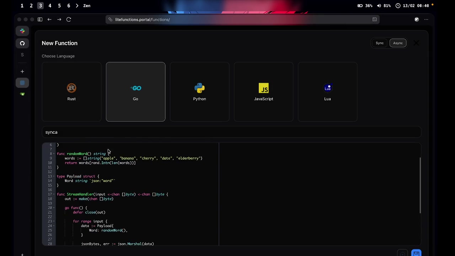
Task: Save the function with blue floppy icon
Action: (416, 253)
